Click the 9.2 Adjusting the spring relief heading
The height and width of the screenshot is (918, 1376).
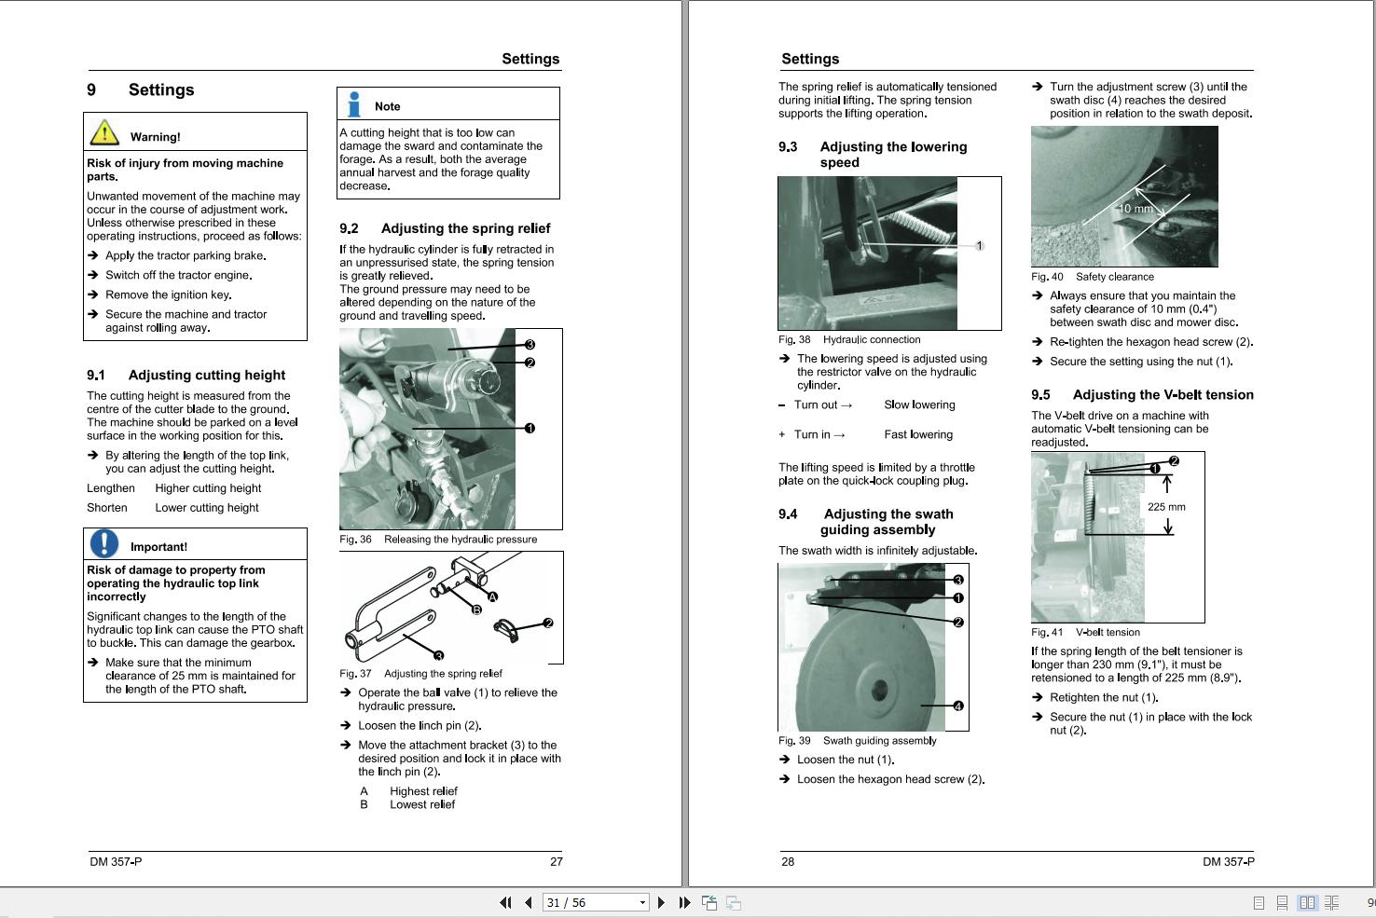[445, 228]
